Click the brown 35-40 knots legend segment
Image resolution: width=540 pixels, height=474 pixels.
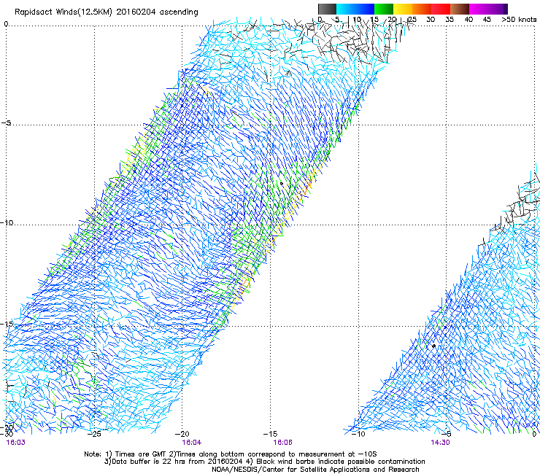pos(460,9)
